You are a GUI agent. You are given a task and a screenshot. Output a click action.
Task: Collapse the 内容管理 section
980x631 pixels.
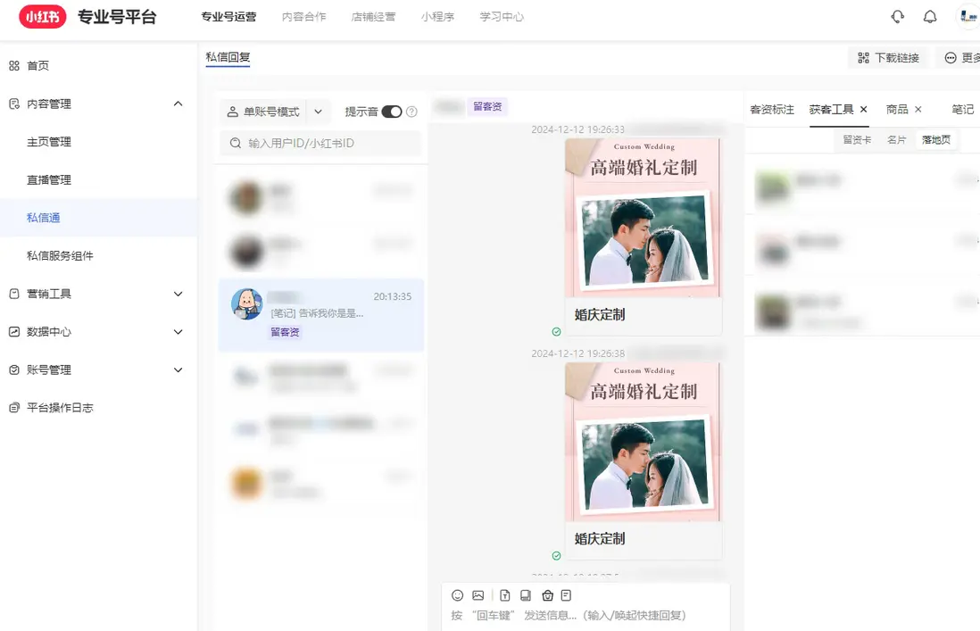point(179,104)
